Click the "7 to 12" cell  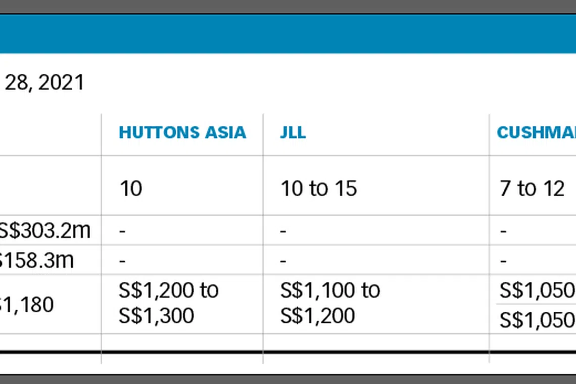coord(532,189)
